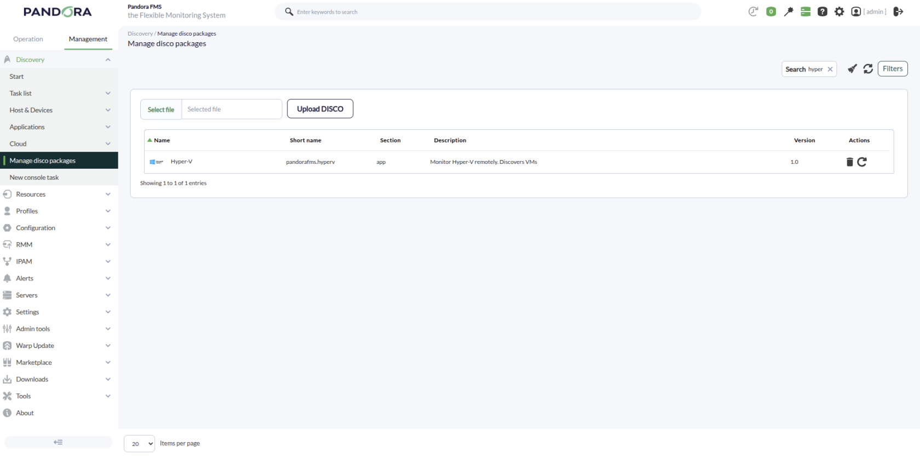Click the Alerts bell icon
The width and height of the screenshot is (920, 458).
pos(7,278)
